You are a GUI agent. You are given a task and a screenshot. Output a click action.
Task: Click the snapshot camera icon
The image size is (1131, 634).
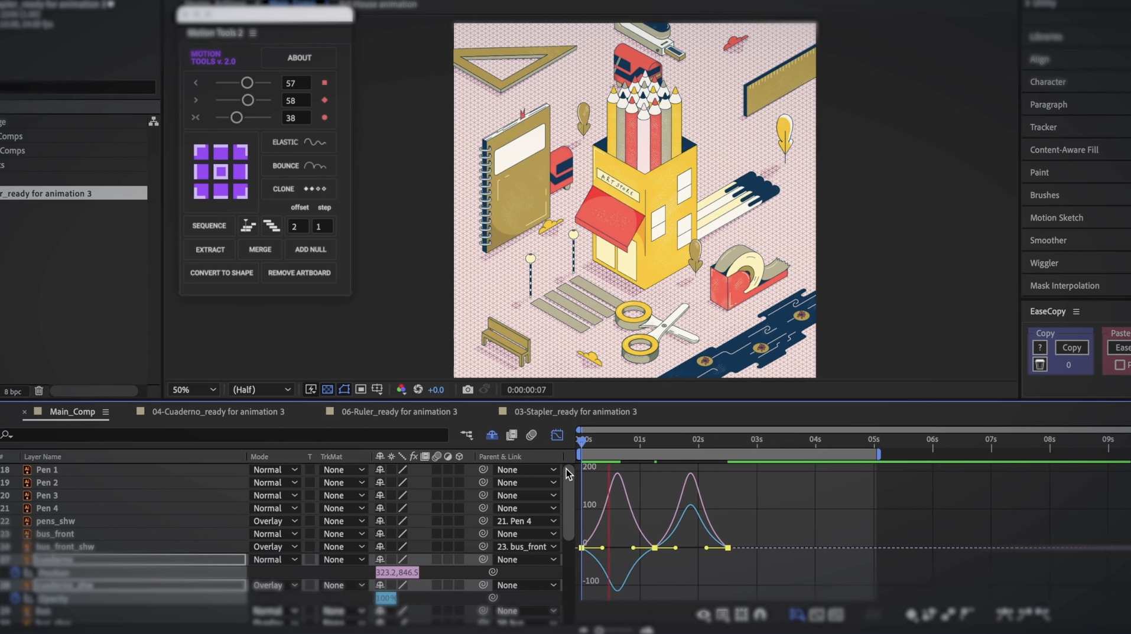[x=467, y=389]
